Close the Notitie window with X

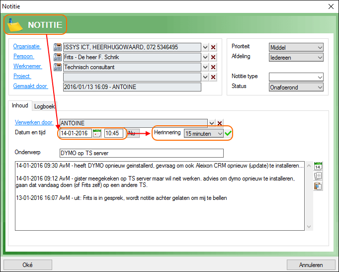[331, 6]
